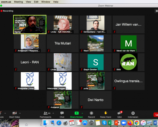Image resolution: width=158 pixels, height=127 pixels.
Task: Open the zoom.us application menu
Action: 6,2
